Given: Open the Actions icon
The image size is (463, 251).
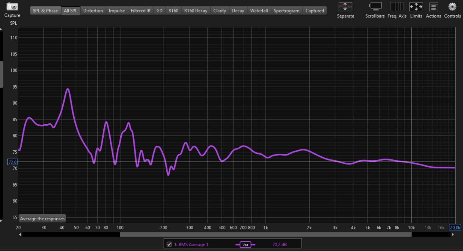Looking at the screenshot, I should pyautogui.click(x=433, y=7).
